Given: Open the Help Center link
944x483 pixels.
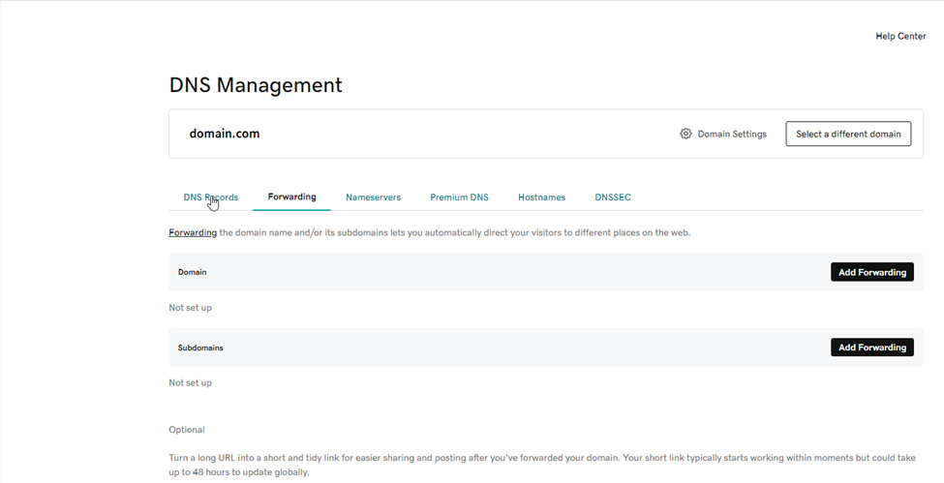Looking at the screenshot, I should [x=900, y=37].
